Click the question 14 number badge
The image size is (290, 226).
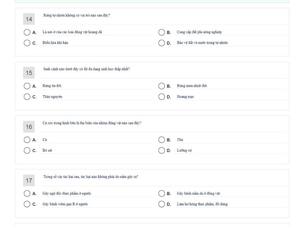pyautogui.click(x=29, y=19)
